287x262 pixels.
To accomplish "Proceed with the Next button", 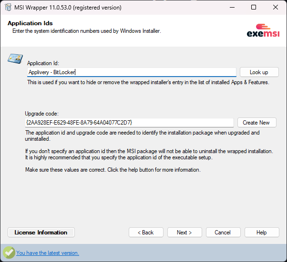I will [x=184, y=233].
